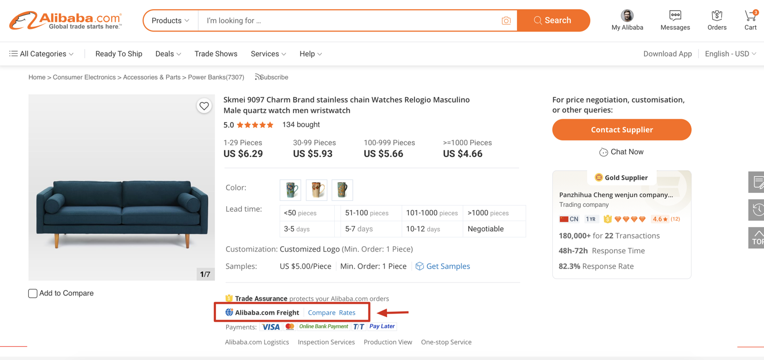The image size is (764, 360).
Task: Expand the Help dropdown
Action: pos(311,54)
